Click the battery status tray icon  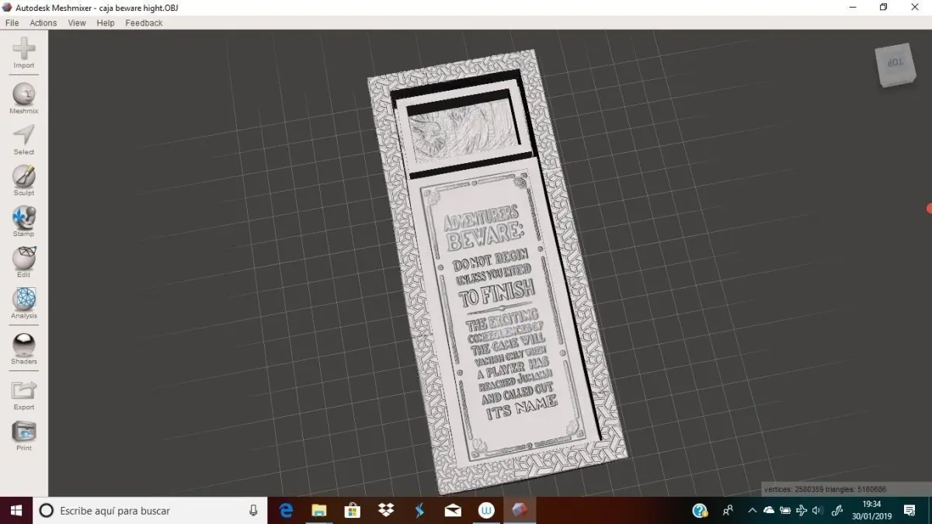(785, 510)
